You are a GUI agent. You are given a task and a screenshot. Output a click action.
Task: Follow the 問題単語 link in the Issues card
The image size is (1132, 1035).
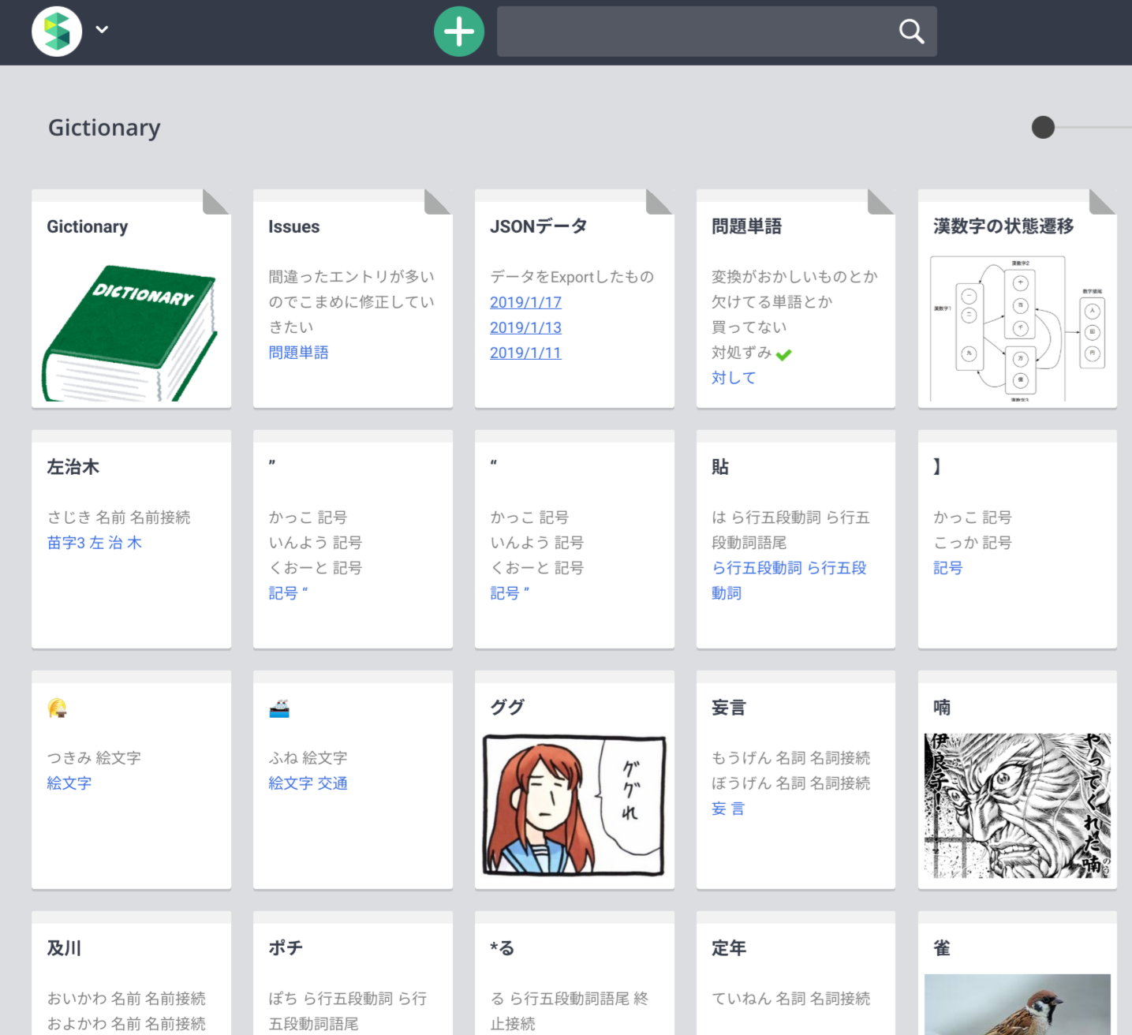[298, 353]
